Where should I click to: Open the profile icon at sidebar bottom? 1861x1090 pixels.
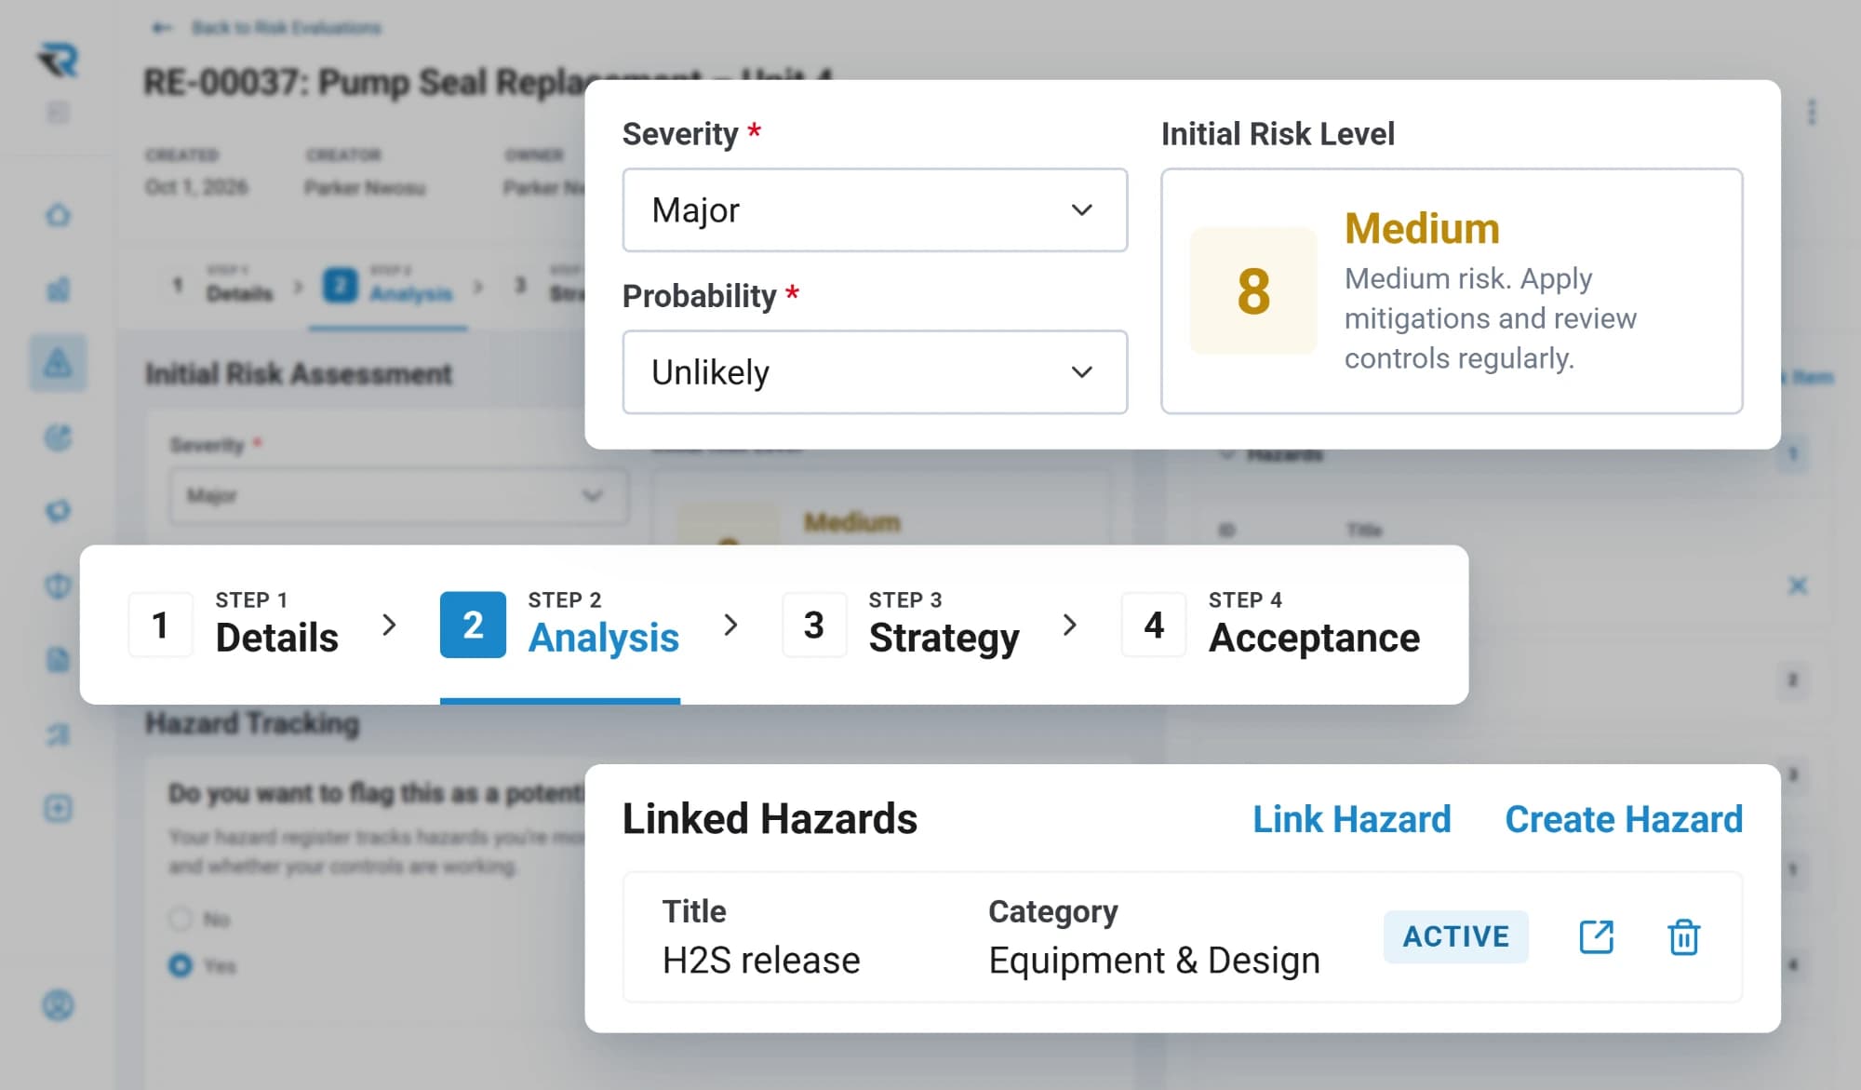(58, 1005)
